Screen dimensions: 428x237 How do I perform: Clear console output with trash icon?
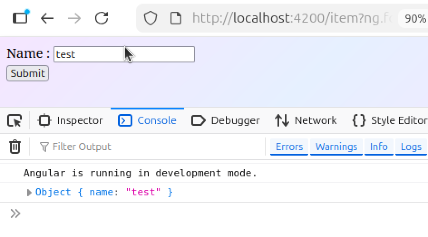pos(15,147)
